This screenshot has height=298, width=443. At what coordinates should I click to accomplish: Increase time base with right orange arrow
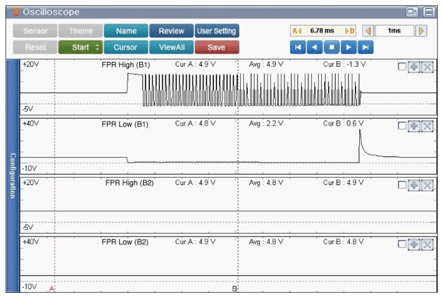(x=421, y=31)
